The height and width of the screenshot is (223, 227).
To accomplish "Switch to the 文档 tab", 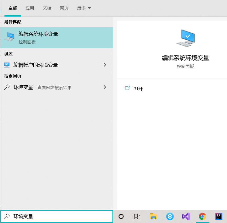I will [x=47, y=8].
